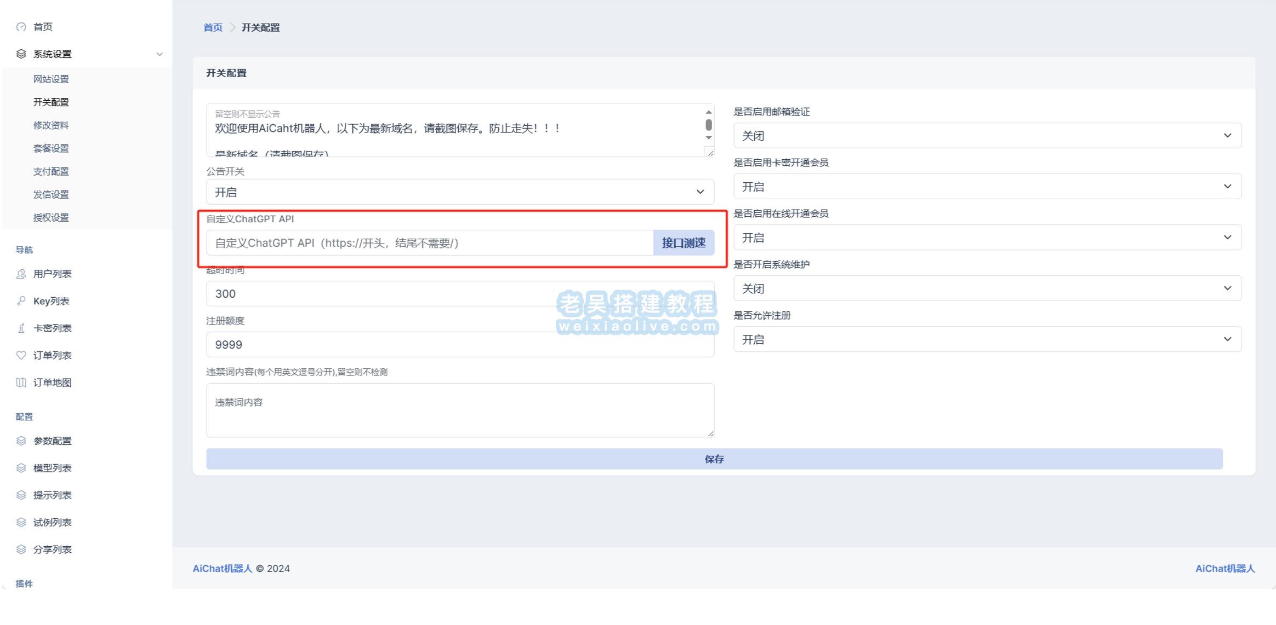Select 发信设置 menu item
The height and width of the screenshot is (625, 1276).
[51, 194]
